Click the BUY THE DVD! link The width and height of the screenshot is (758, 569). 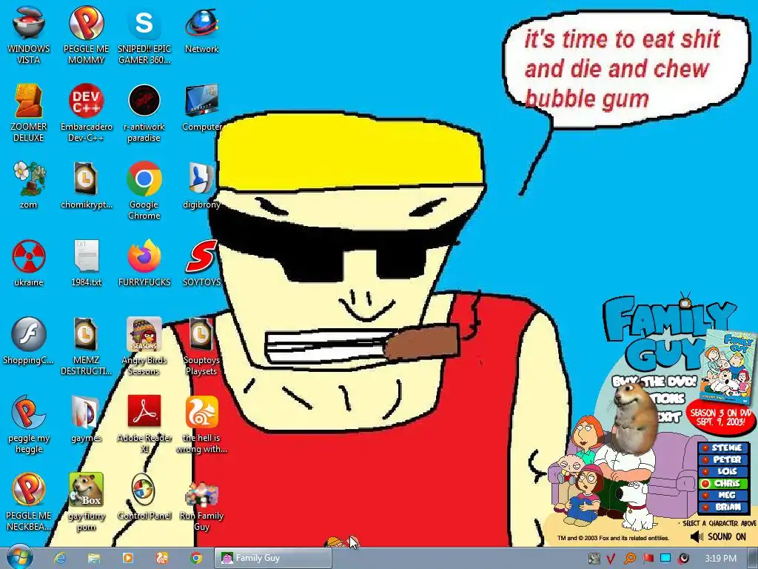(655, 382)
